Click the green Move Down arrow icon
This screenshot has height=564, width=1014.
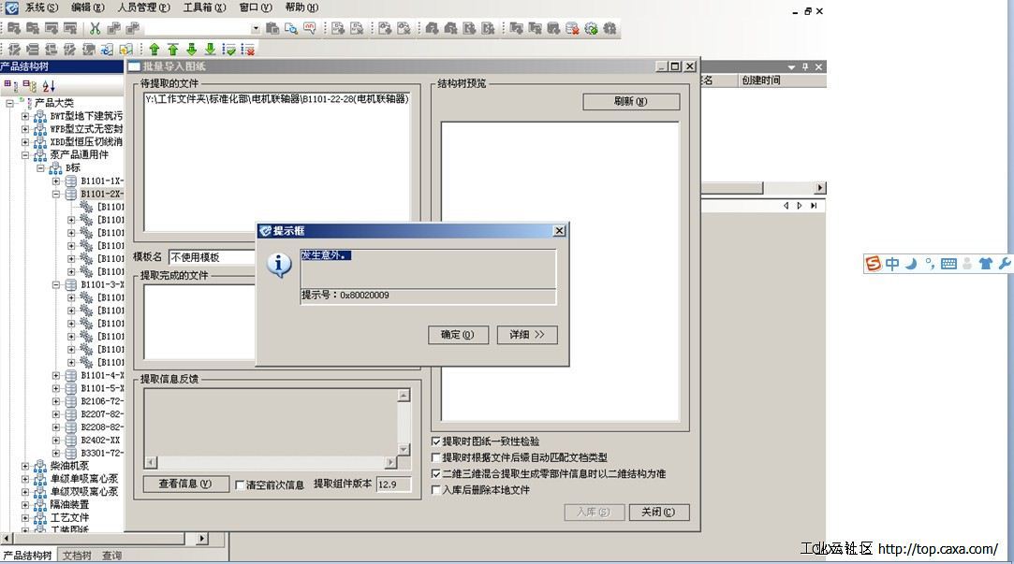191,49
